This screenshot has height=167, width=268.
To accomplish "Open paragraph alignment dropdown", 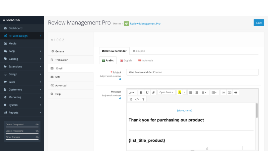I will point(204,93).
